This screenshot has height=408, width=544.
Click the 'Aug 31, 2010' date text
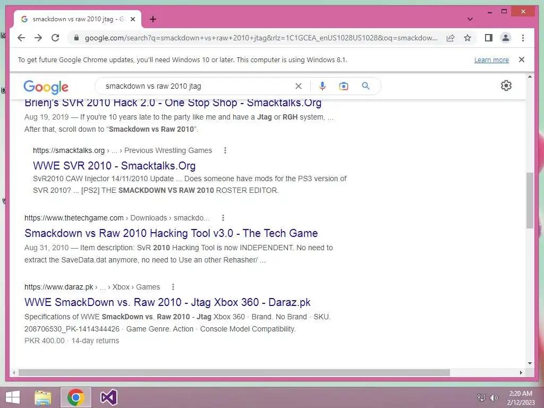tap(47, 248)
